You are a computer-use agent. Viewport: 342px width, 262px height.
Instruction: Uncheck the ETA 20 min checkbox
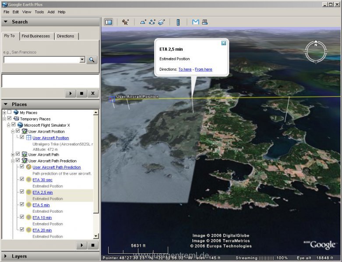[x=22, y=229]
